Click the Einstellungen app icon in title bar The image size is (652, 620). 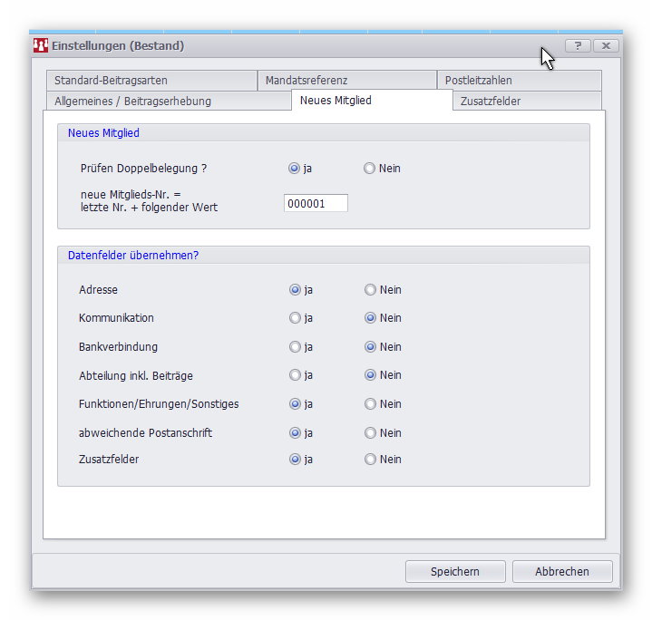41,45
